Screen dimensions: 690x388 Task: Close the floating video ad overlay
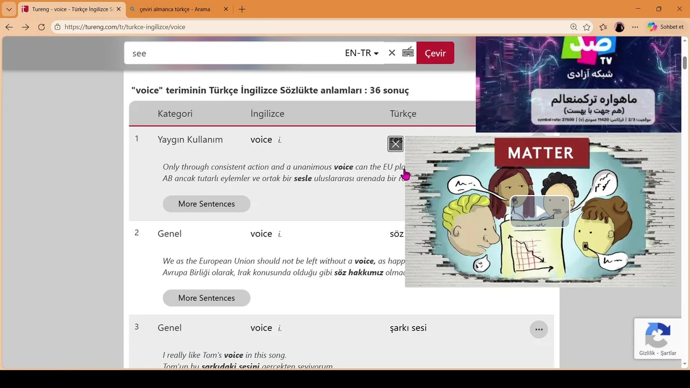tap(396, 144)
